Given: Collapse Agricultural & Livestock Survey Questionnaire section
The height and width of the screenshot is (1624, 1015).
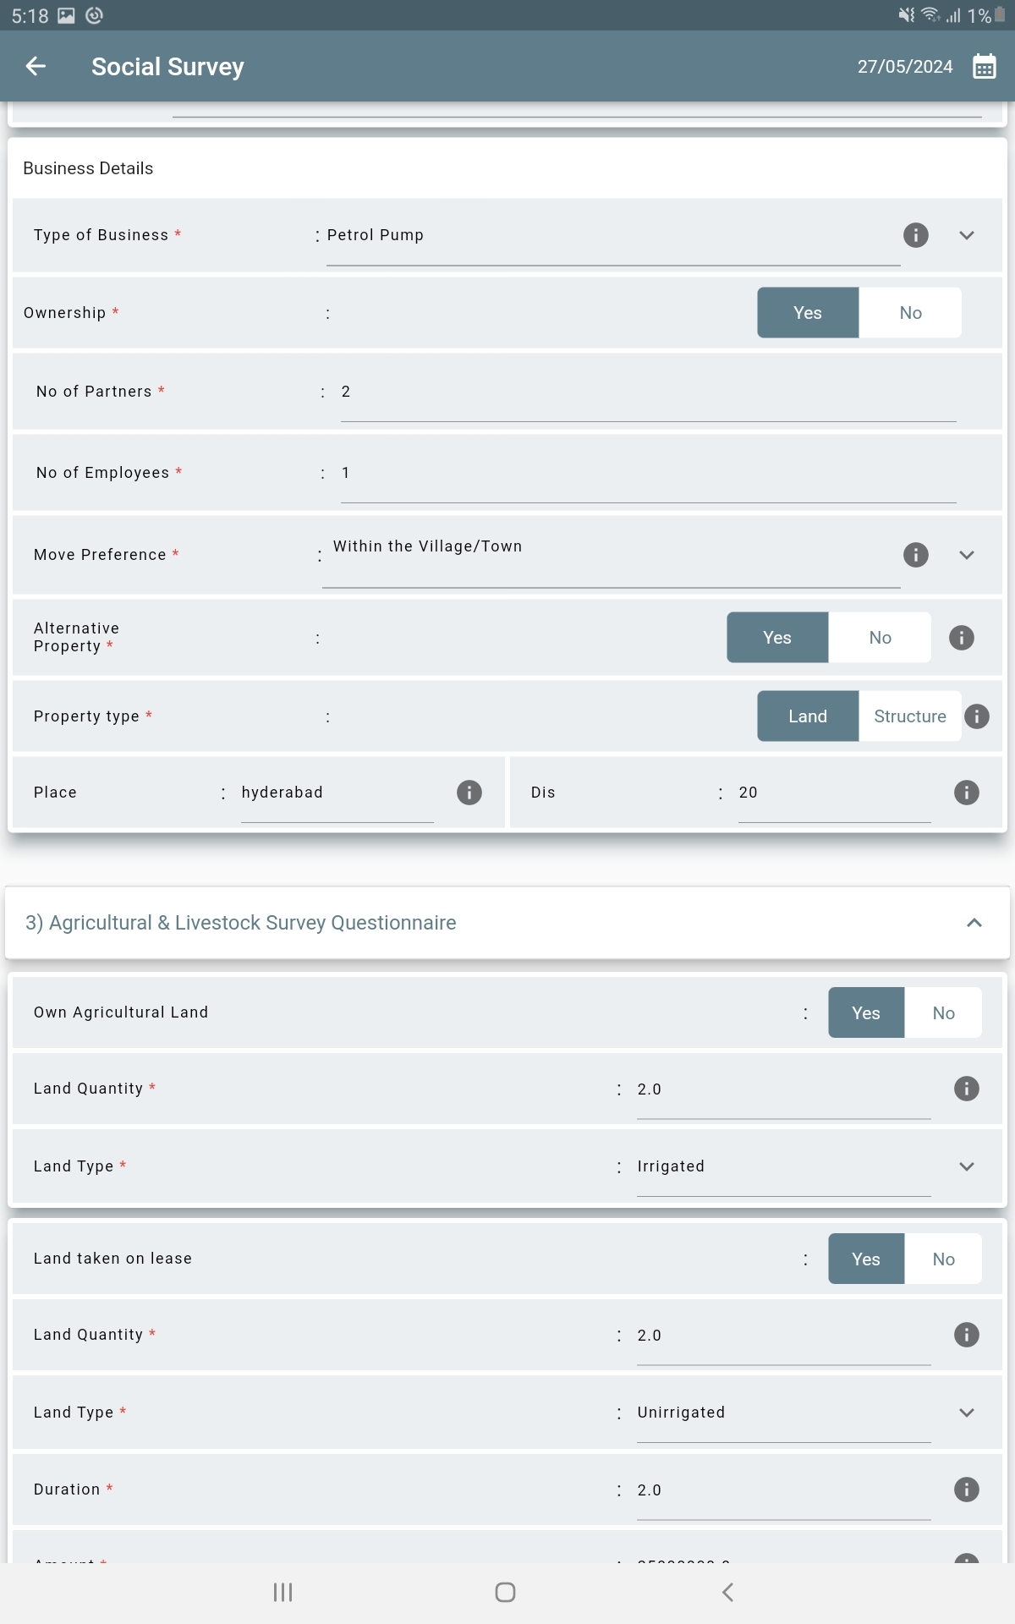Looking at the screenshot, I should 974,923.
